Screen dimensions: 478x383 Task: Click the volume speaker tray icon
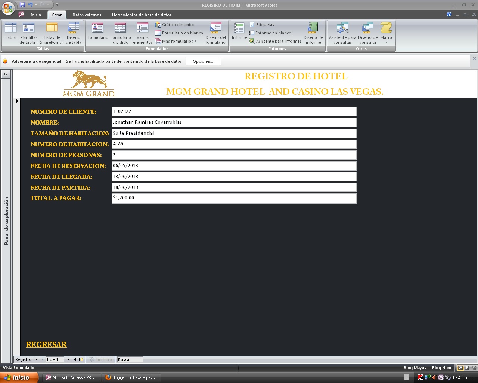click(434, 377)
